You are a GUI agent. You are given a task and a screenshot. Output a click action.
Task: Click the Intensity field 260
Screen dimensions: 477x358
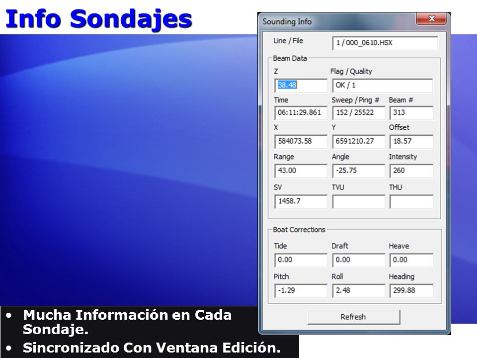click(411, 171)
